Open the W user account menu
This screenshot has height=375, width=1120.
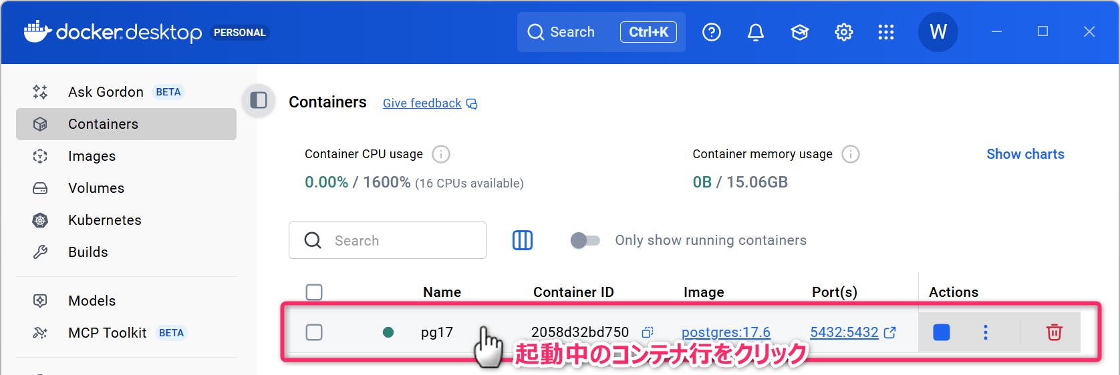pos(938,32)
